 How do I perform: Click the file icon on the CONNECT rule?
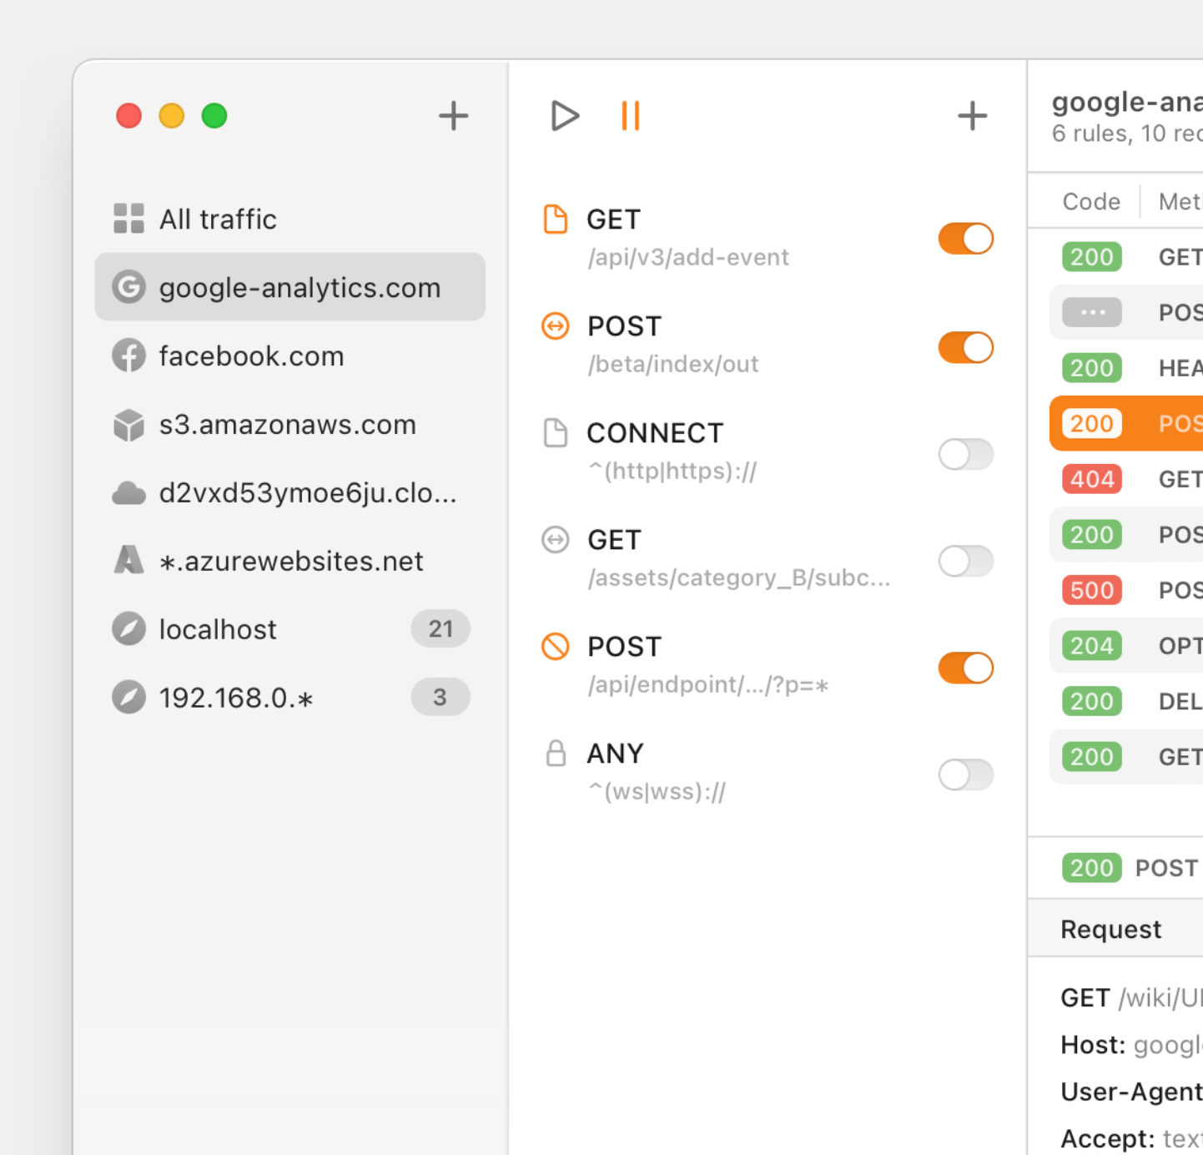pyautogui.click(x=556, y=433)
